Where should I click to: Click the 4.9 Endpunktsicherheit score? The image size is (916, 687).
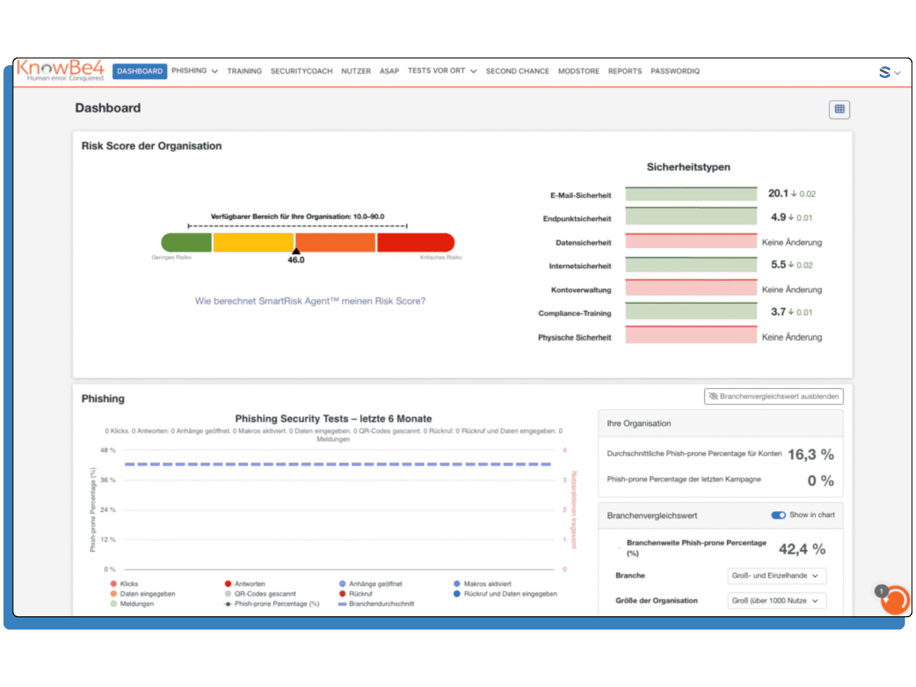[778, 217]
